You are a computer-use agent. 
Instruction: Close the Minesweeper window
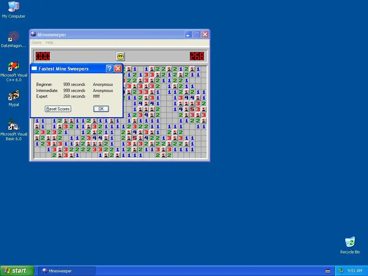(x=205, y=34)
